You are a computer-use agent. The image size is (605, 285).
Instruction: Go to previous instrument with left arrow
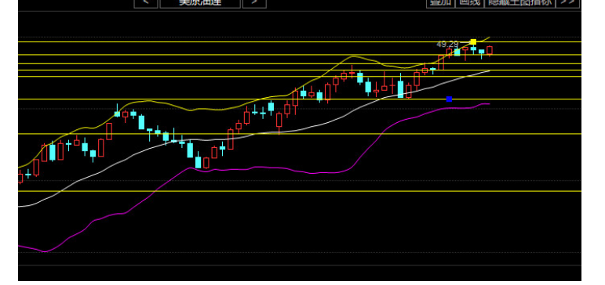tap(146, 3)
